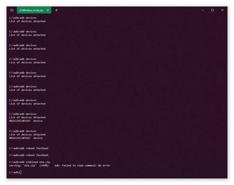Click the 'adb sideload ota.zip' command line
Screen dimensions: 234x185
29,162
